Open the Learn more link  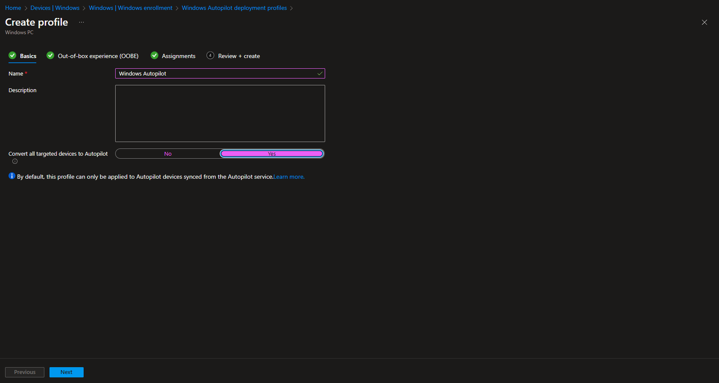coord(289,177)
